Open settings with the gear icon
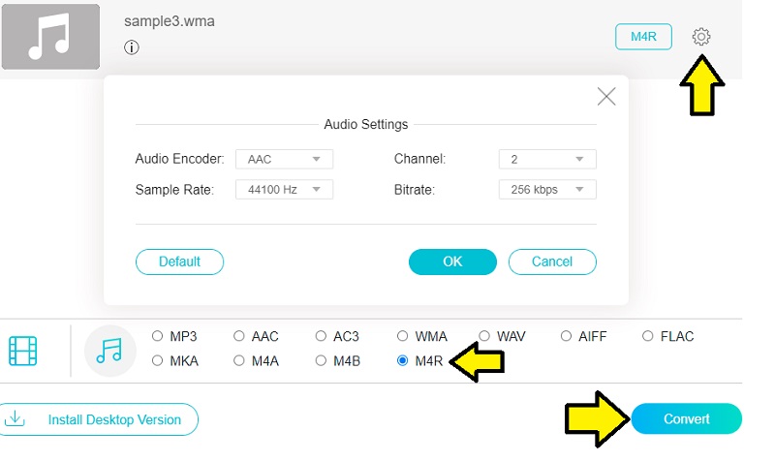 point(701,37)
